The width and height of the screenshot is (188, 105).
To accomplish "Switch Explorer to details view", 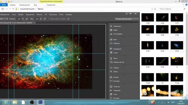I will (x=183, y=98).
